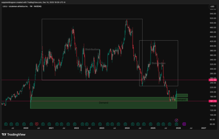Click the 2020 label on the time axis
Image resolution: width=219 pixels, height=139 pixels.
(26, 128)
